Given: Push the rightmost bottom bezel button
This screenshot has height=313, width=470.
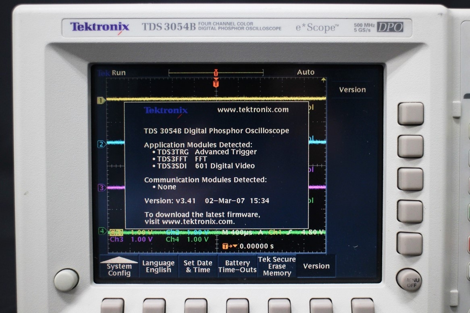Looking at the screenshot, I should (x=363, y=305).
